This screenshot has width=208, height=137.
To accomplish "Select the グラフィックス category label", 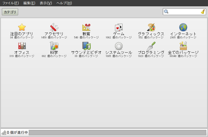I will point(151,34).
